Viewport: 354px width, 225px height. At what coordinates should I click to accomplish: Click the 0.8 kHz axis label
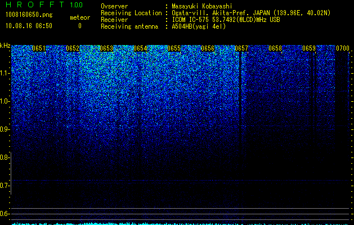click(x=5, y=157)
